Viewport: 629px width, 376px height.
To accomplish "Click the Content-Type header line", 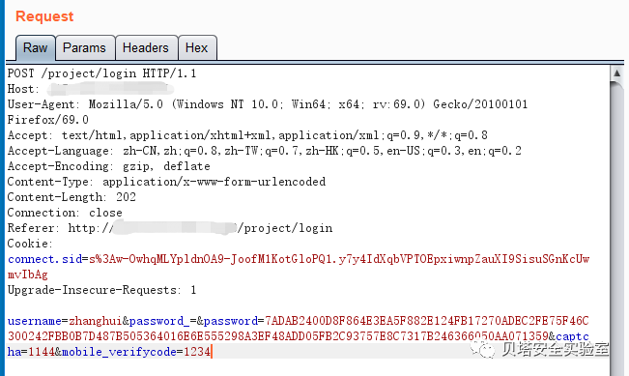I will pos(166,182).
